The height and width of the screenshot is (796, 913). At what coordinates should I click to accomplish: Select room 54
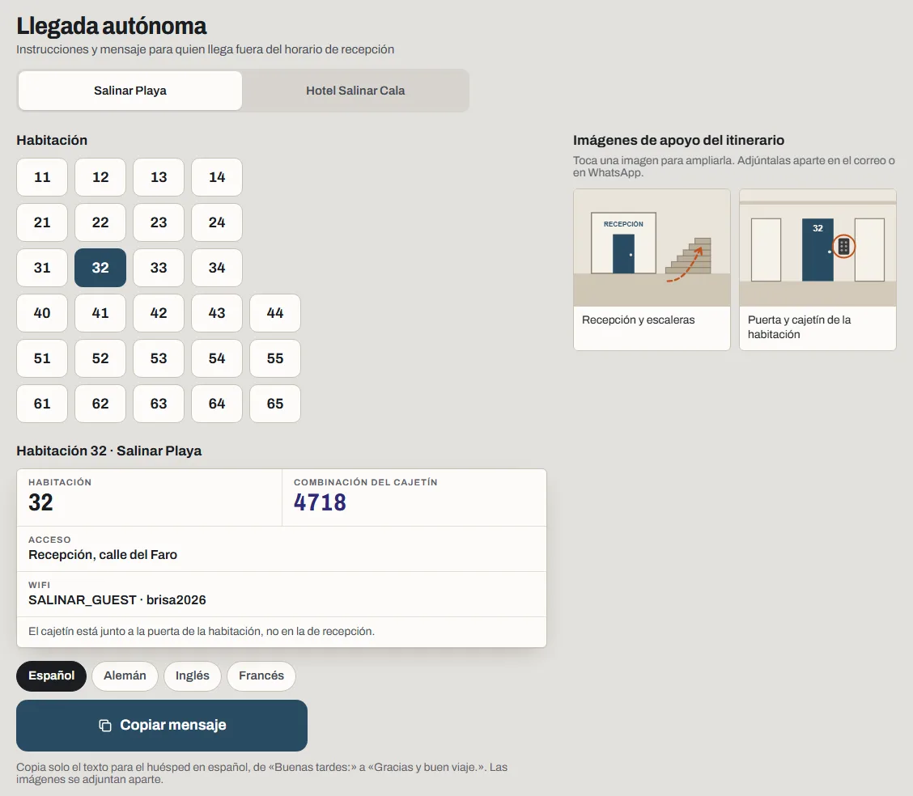click(217, 358)
